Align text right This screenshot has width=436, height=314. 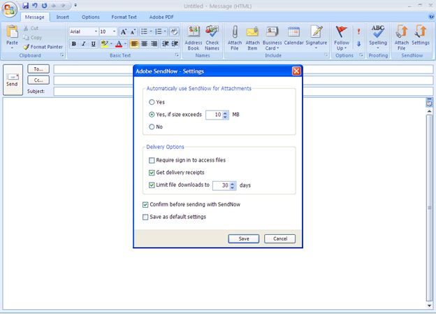click(154, 43)
